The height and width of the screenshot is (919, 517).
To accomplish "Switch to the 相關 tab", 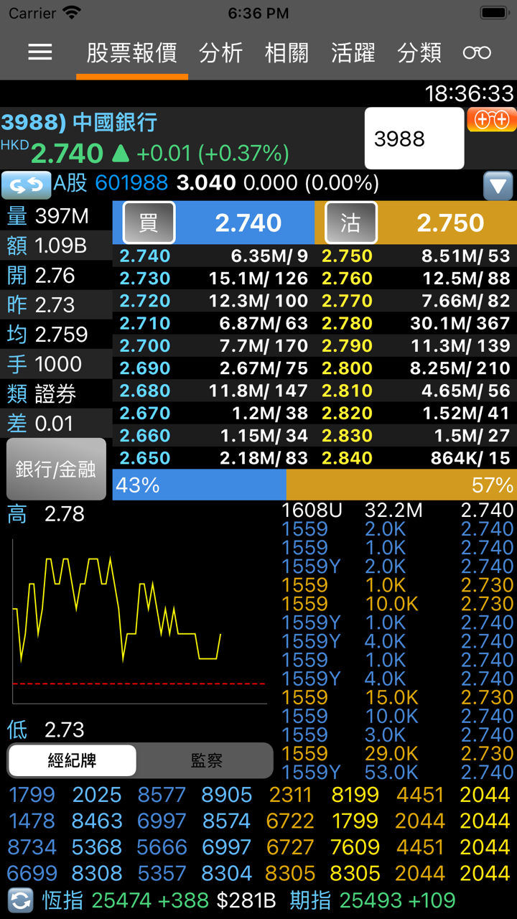I will point(287,52).
